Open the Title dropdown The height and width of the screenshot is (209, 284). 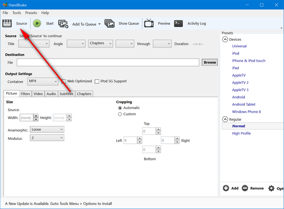34,43
